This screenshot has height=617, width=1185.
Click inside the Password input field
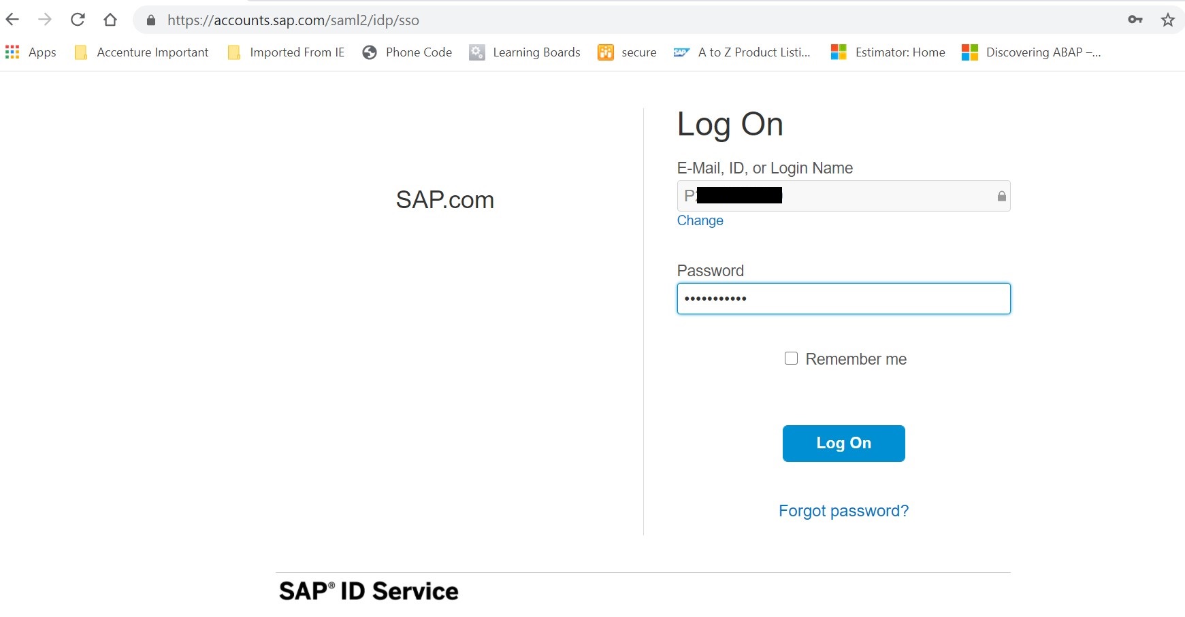[843, 299]
